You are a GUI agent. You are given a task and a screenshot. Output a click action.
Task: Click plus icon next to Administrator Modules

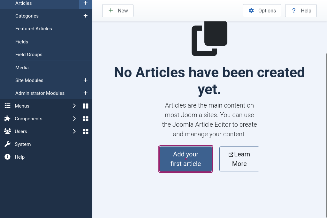click(85, 93)
